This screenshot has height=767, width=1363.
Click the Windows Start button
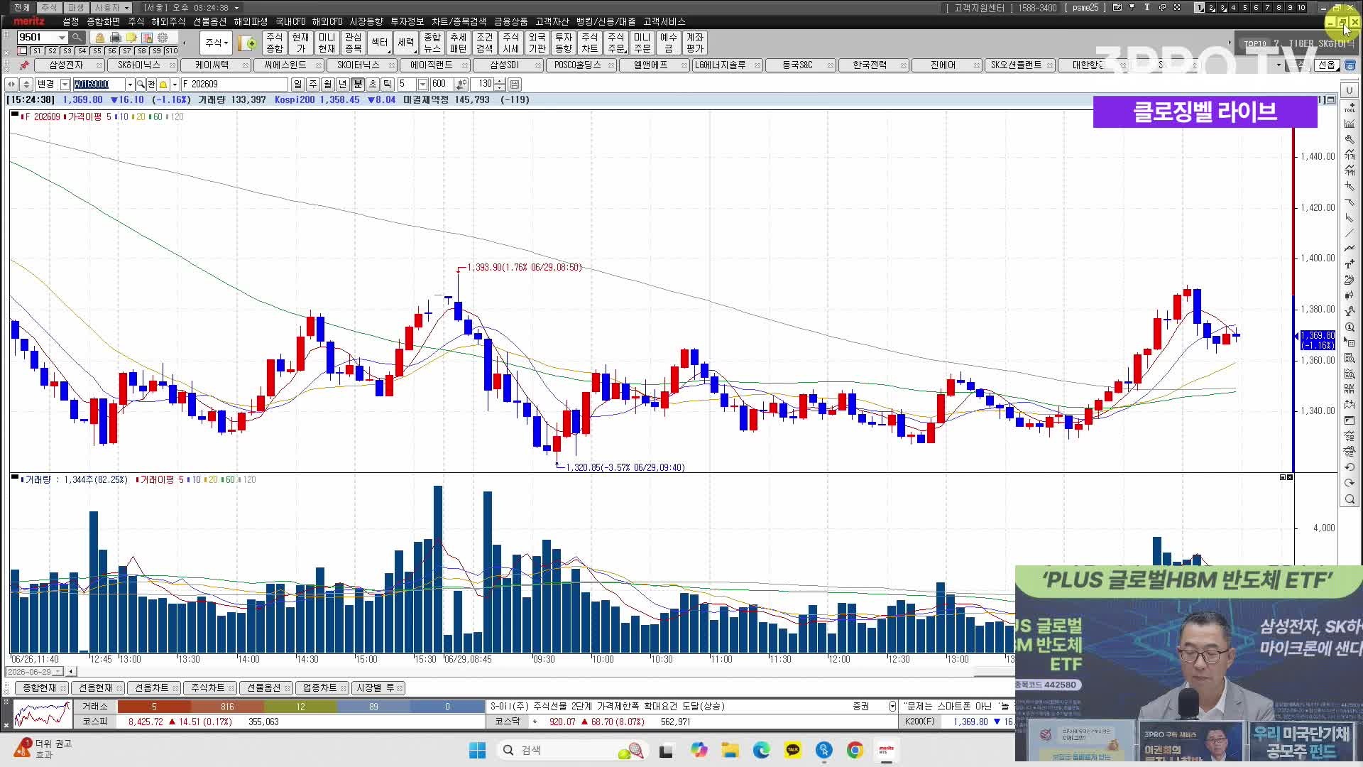[477, 750]
